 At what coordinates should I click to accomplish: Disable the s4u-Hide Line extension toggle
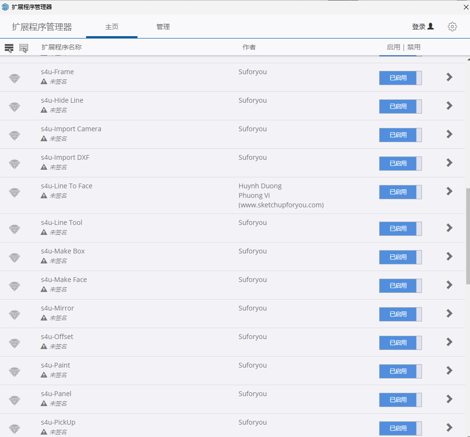click(x=400, y=107)
